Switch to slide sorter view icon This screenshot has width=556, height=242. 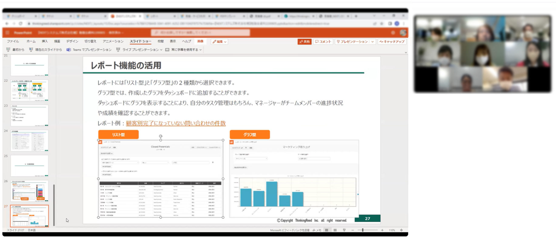[x=335, y=230]
